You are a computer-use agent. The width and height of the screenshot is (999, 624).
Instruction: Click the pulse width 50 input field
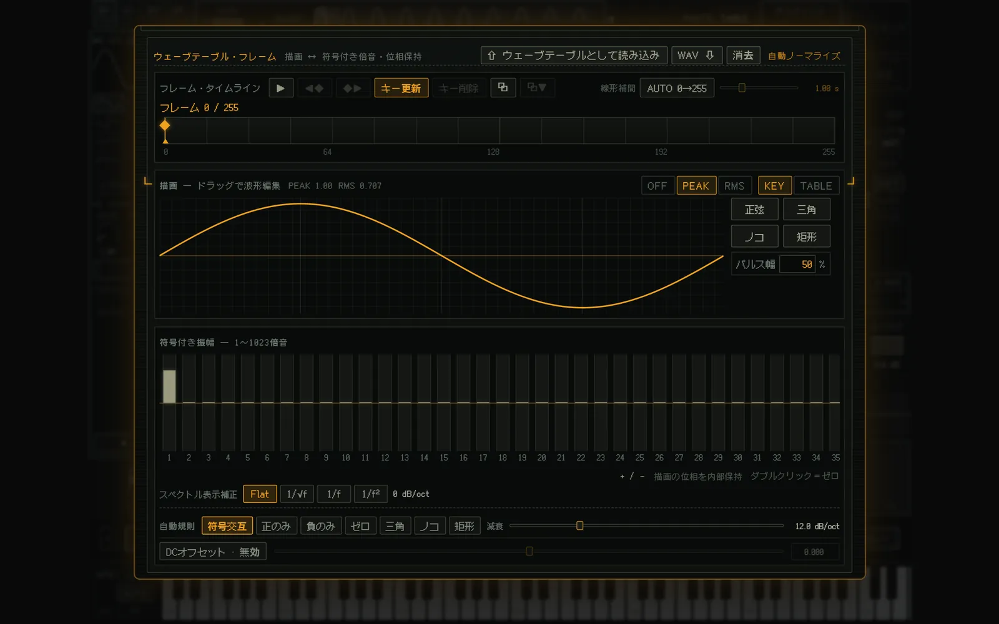pos(797,265)
